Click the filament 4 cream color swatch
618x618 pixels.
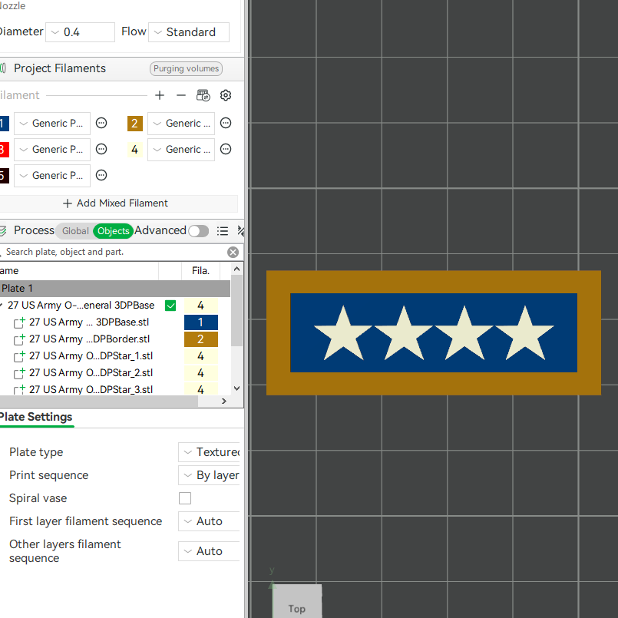135,150
